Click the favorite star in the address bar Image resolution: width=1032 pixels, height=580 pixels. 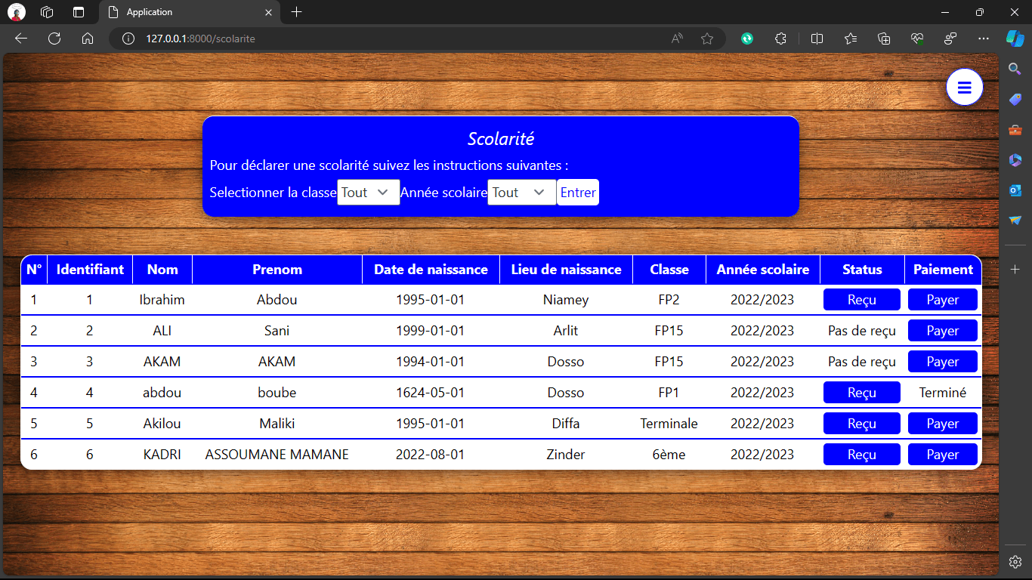coord(707,39)
